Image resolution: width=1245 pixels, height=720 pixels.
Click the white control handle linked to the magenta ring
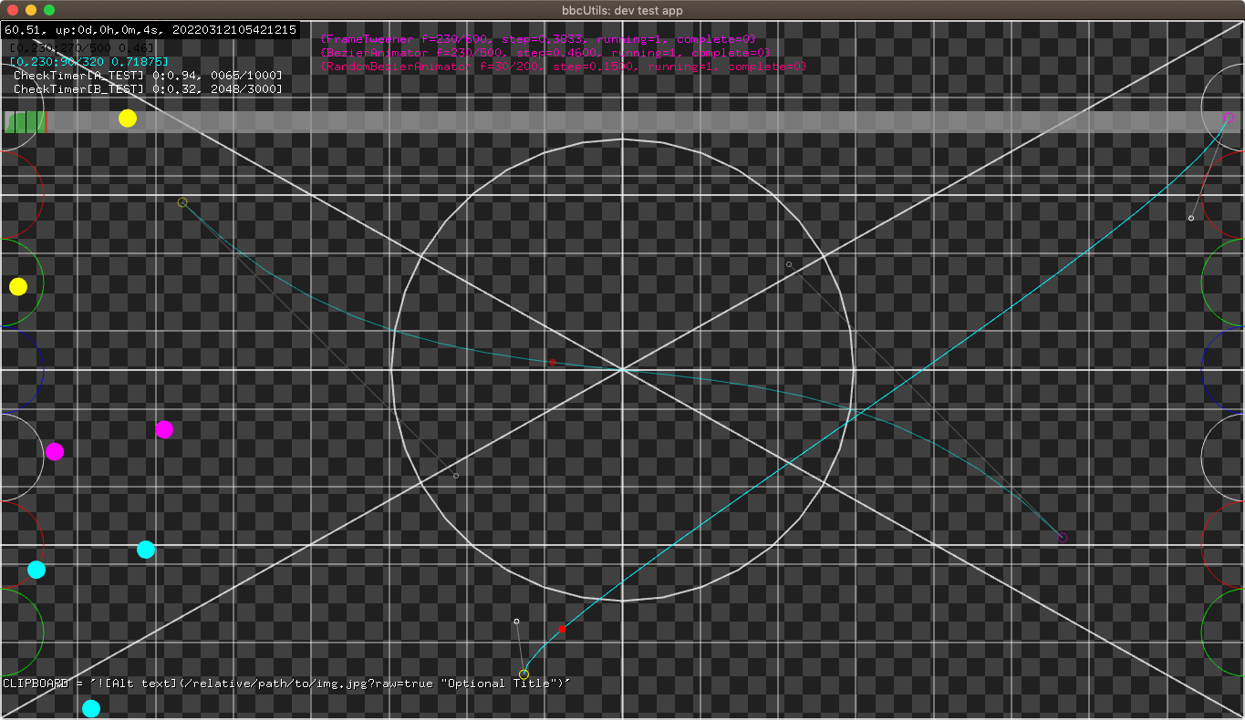tap(1191, 218)
